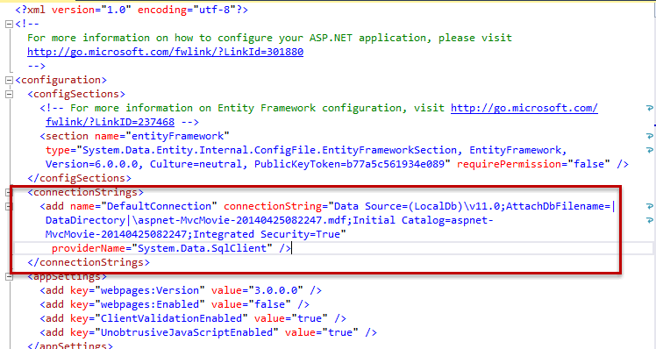
Task: Collapse the add DefaultConnection element outline
Action: coord(9,206)
